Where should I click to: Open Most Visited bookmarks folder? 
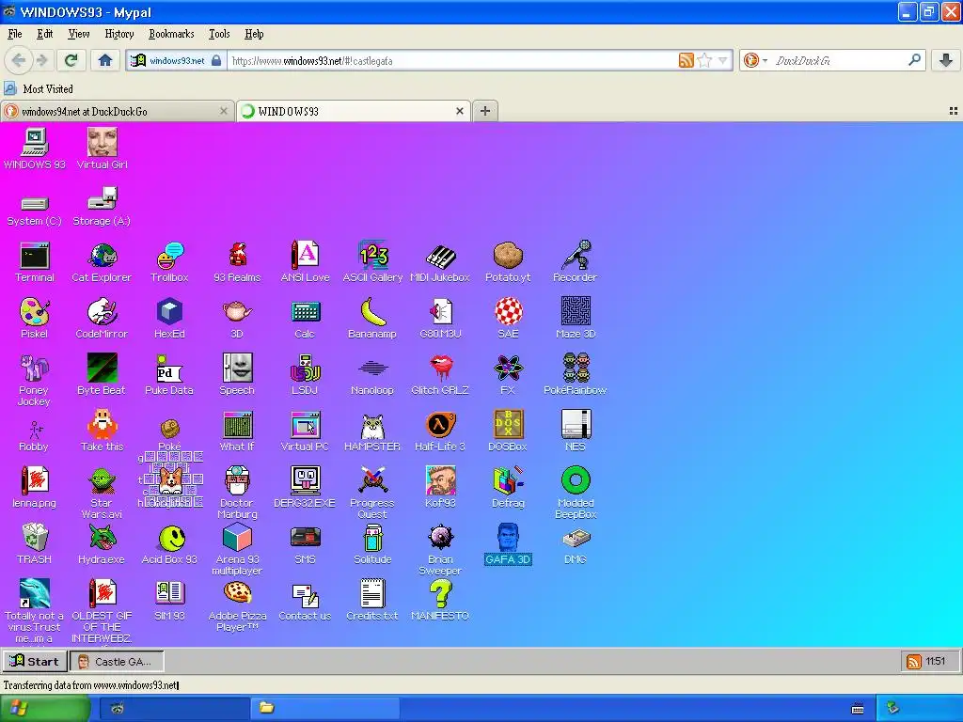pyautogui.click(x=39, y=89)
